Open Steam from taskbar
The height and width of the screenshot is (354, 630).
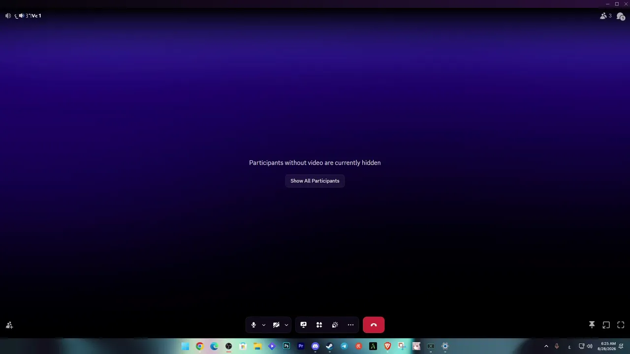coord(329,346)
